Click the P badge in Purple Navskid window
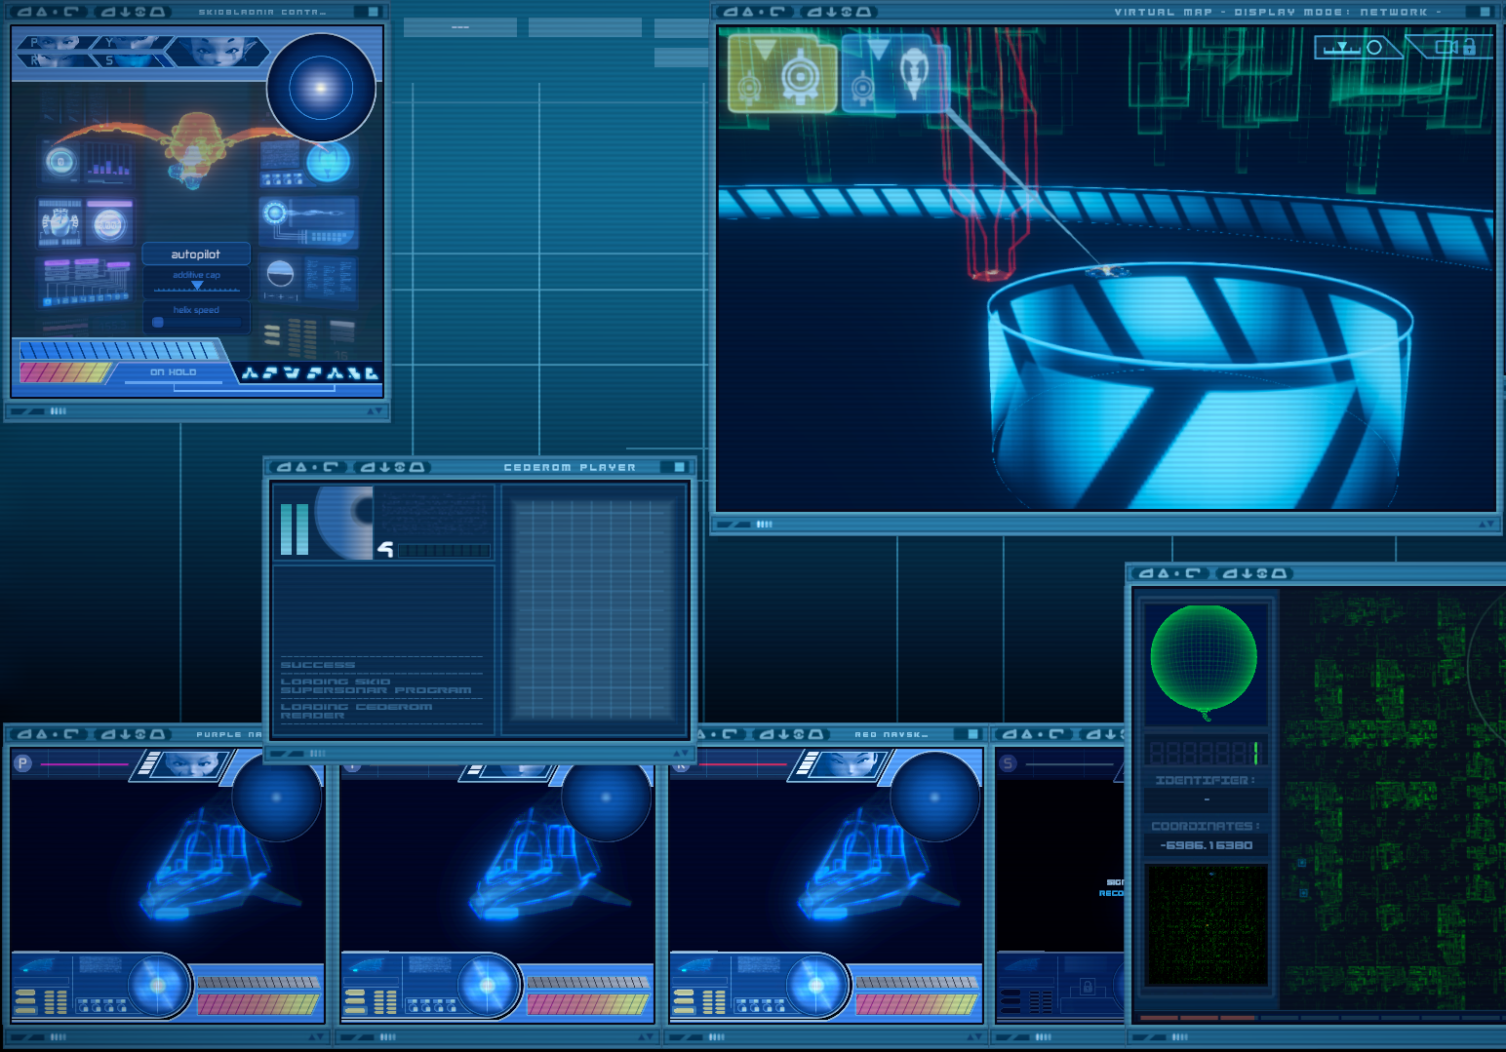 coord(22,763)
